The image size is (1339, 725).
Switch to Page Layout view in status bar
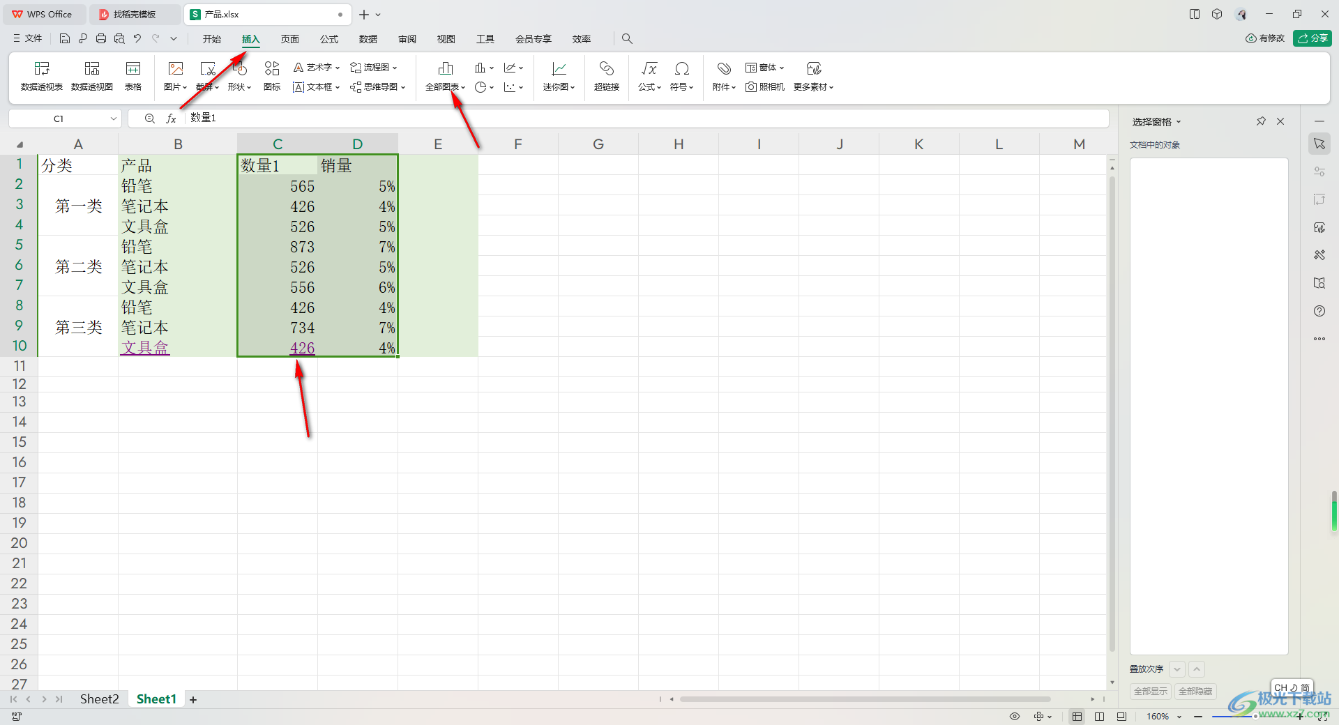point(1100,717)
